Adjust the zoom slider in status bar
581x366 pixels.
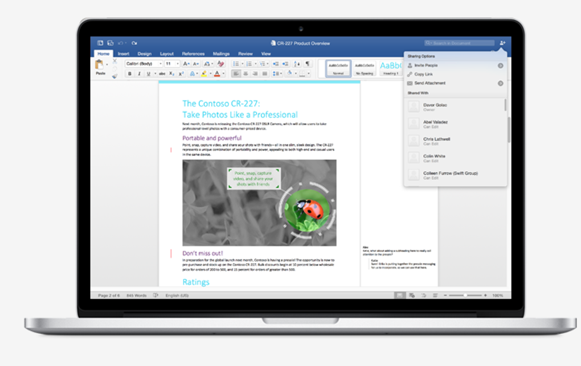(465, 295)
